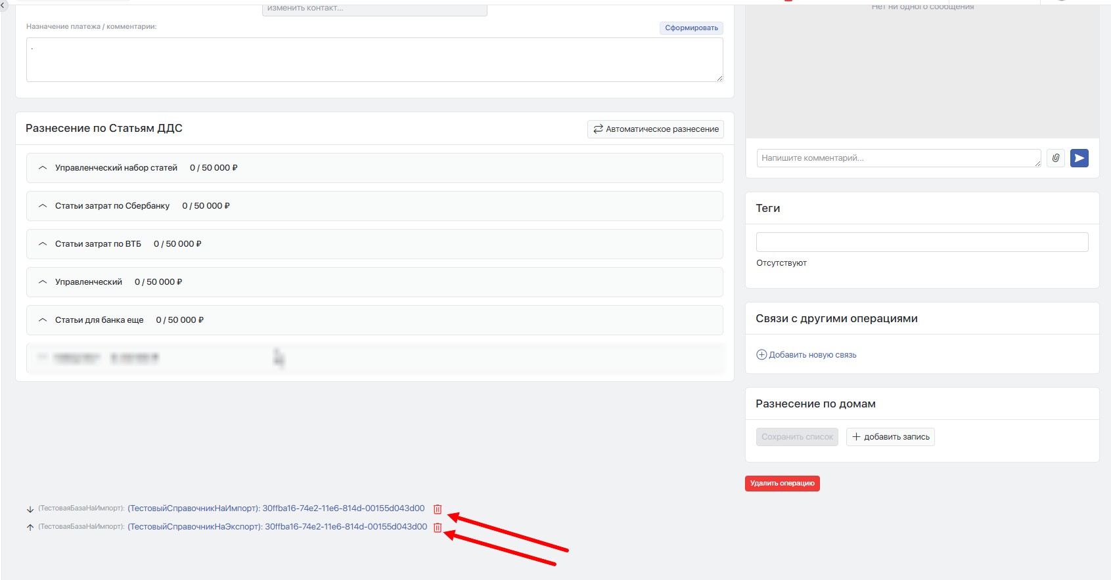This screenshot has height=580, width=1111.
Task: Delete the ТестовыйСправочникНаЭкспорт link with trash icon
Action: 438,528
